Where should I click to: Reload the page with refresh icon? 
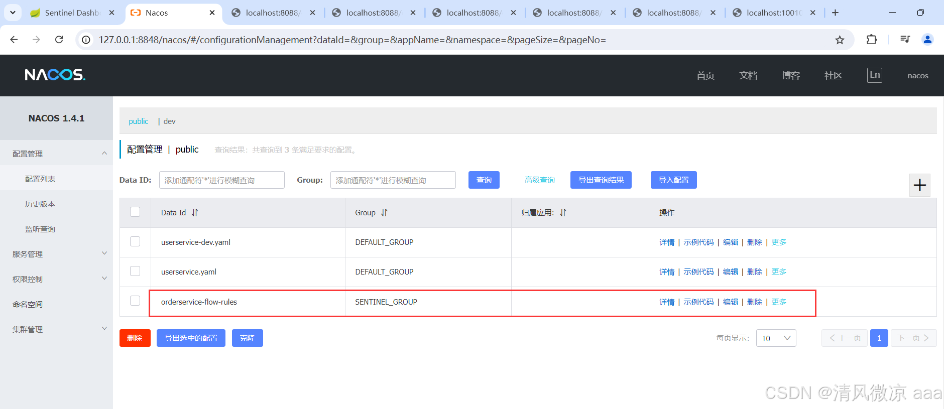coord(59,40)
